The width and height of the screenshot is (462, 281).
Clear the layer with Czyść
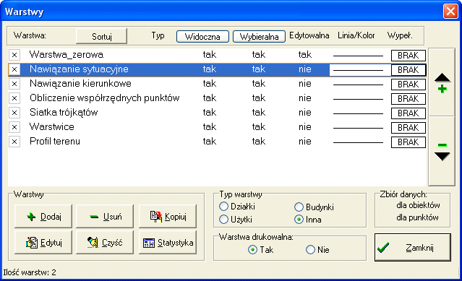pyautogui.click(x=105, y=243)
